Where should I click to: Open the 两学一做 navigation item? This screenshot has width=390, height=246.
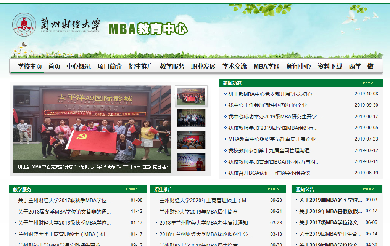361,66
